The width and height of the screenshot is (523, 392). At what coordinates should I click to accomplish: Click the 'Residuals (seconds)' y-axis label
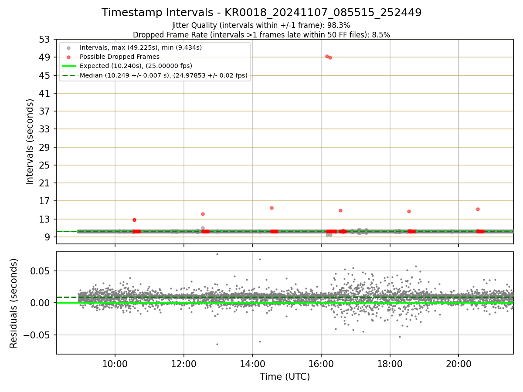point(14,303)
